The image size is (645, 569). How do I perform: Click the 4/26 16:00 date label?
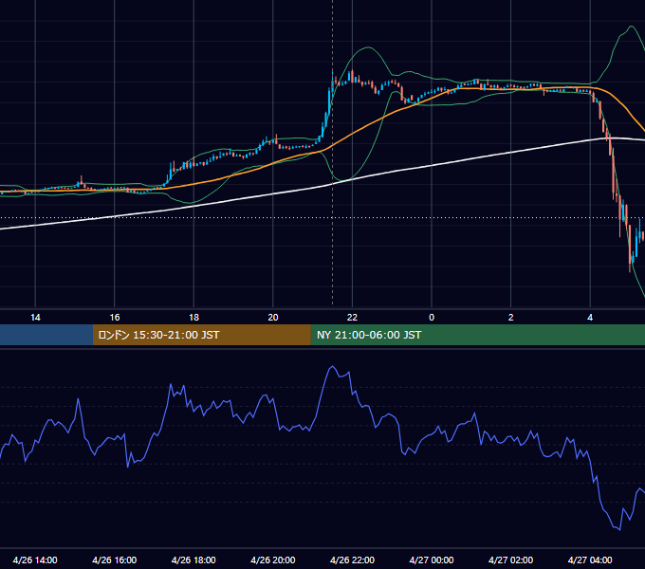point(115,560)
